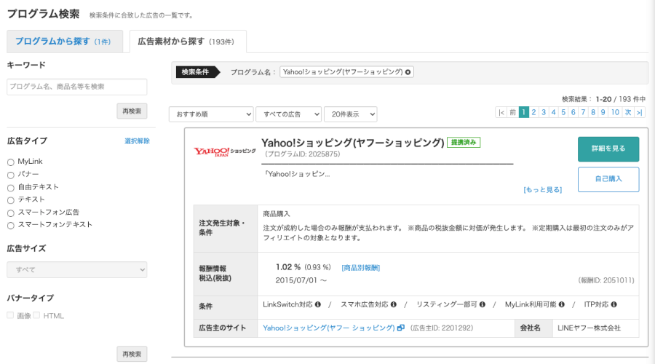Screen dimensions: 655x364
Task: Click the Yahoo! JAPAN ショッピング logo
Action: tap(224, 151)
